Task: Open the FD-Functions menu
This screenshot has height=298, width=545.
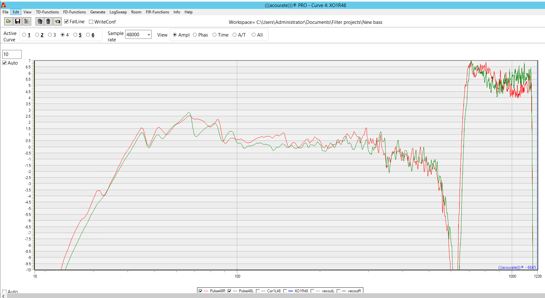Action: pyautogui.click(x=74, y=12)
